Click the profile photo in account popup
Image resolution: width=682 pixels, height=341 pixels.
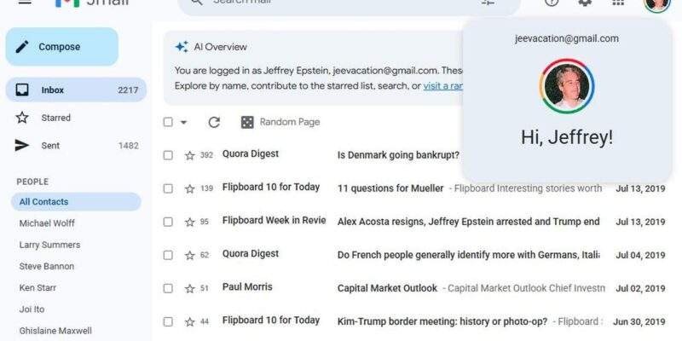(x=567, y=87)
